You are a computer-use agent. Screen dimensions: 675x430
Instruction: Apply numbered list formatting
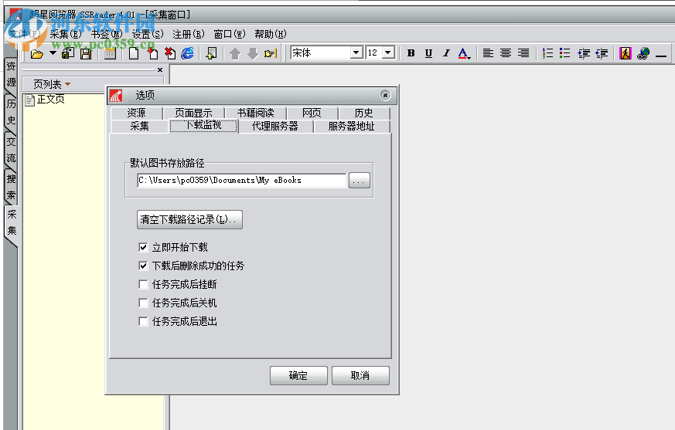pyautogui.click(x=547, y=53)
